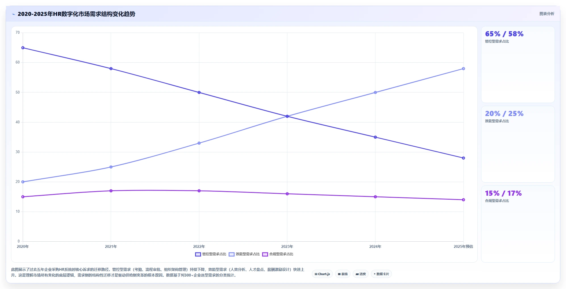
Task: Click the 70 y-axis tick label
Action: click(18, 33)
